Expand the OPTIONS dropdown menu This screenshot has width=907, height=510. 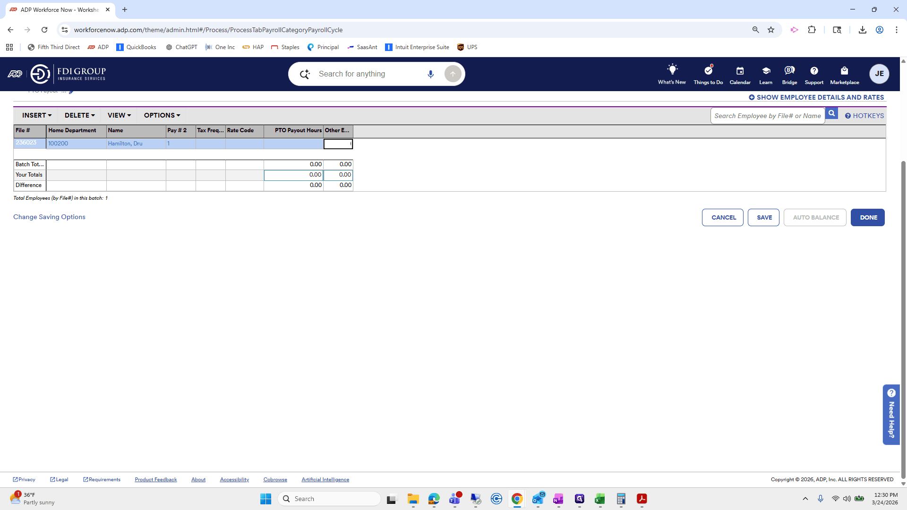[x=162, y=115]
